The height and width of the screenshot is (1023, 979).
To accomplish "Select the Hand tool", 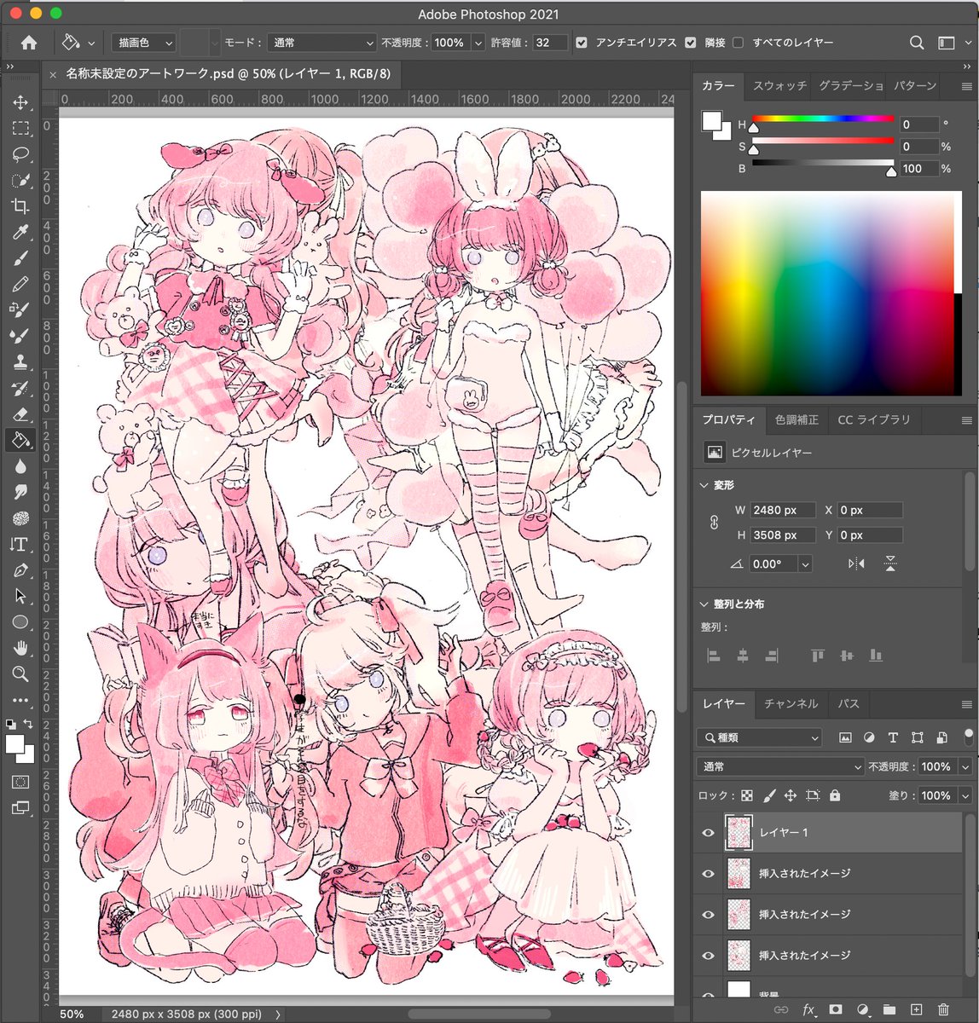I will point(20,648).
